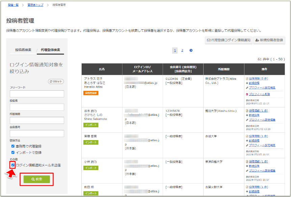Switch to 投稿者検索 tab
The height and width of the screenshot is (197, 291).
(23, 50)
